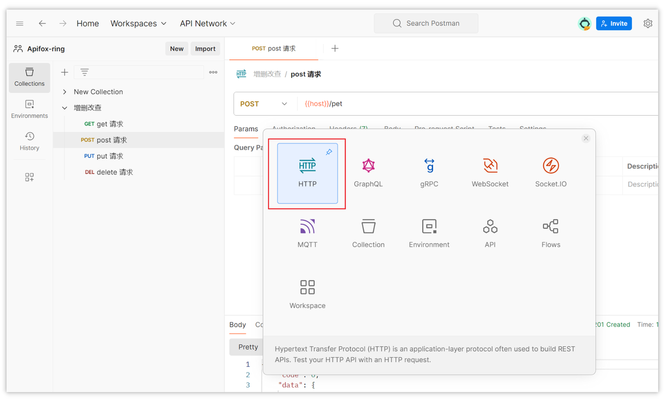Select the GET get 请求 request
The height and width of the screenshot is (399, 667).
139,124
